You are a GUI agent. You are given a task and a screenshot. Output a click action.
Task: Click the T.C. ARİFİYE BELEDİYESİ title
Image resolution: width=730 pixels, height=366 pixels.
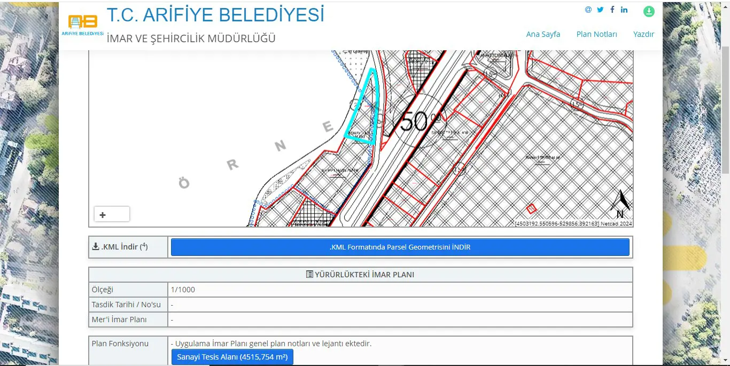click(x=215, y=15)
